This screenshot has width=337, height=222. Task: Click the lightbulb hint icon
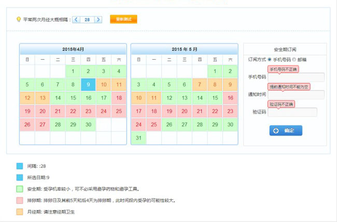(19, 19)
